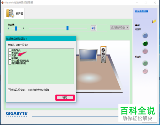Select the 扬声器 tab

[14, 13]
